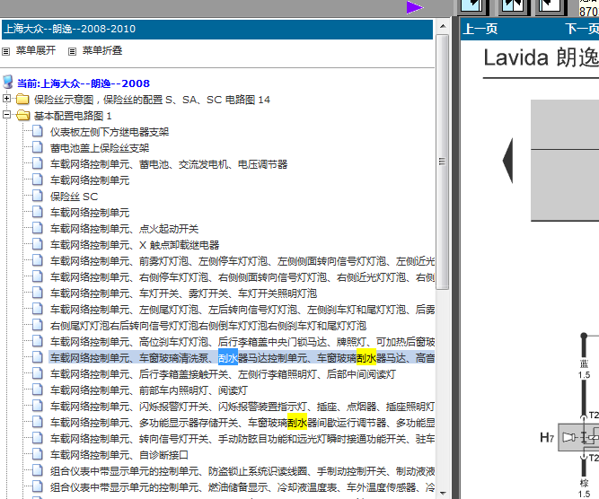Click page icon of X 触点卸载继电器 row
The width and height of the screenshot is (599, 499).
[38, 243]
